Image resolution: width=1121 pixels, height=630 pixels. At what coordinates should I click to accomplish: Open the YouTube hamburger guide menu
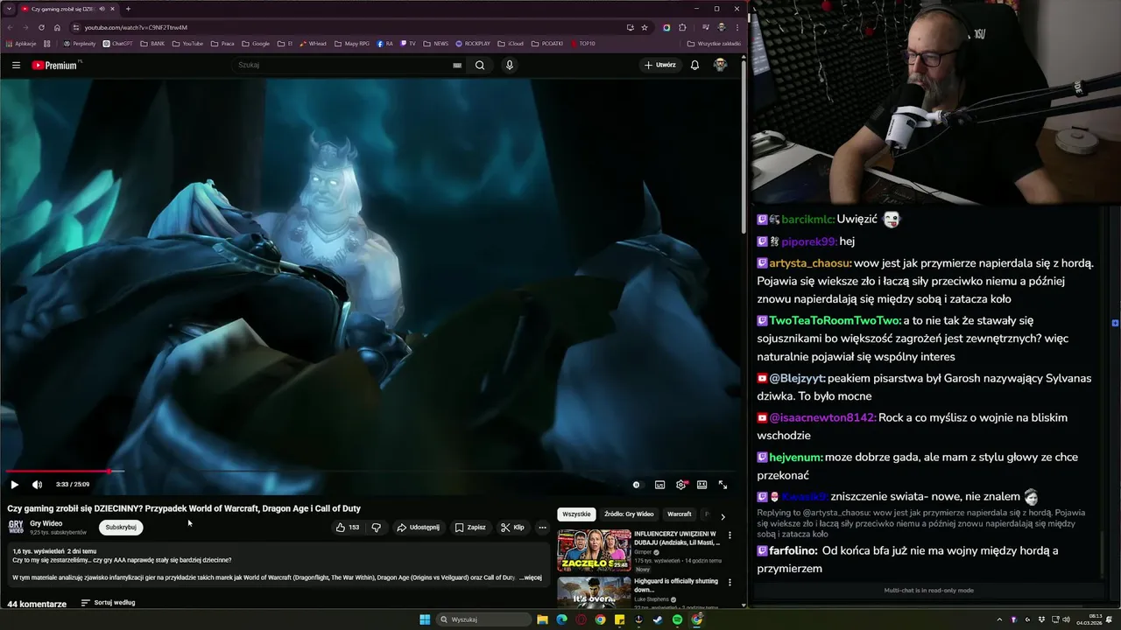(x=16, y=65)
